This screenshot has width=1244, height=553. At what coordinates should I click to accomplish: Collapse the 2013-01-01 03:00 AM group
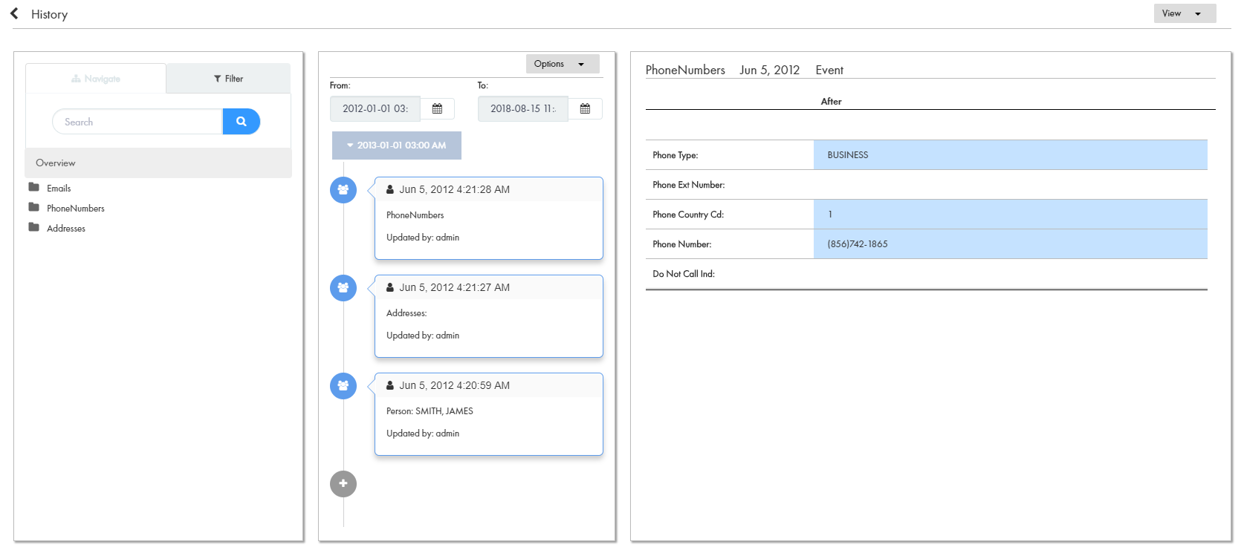point(396,145)
